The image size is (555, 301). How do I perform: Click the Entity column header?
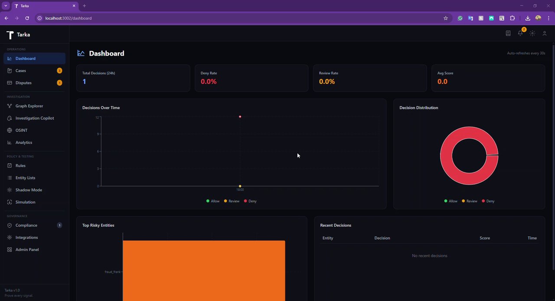coord(328,238)
